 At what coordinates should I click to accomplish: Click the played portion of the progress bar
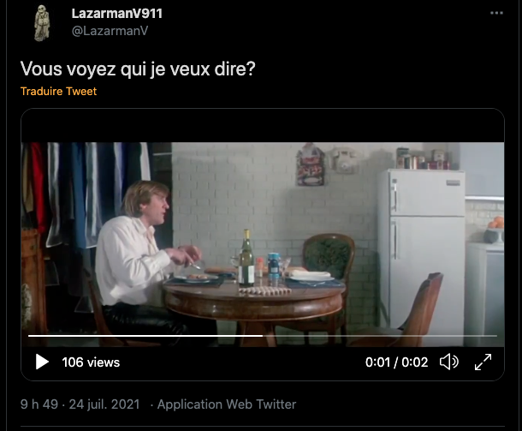(x=145, y=336)
